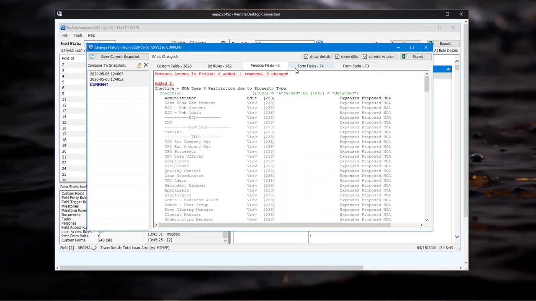Switch to the Form Fields - 74 tab
The image size is (536, 301).
pos(310,66)
